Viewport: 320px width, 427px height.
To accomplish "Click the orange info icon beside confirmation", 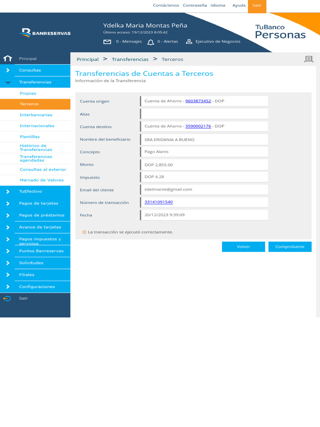I will (x=84, y=232).
